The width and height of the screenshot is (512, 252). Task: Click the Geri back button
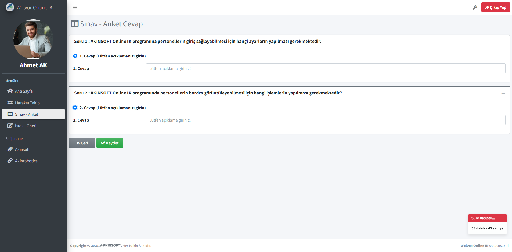pyautogui.click(x=82, y=143)
